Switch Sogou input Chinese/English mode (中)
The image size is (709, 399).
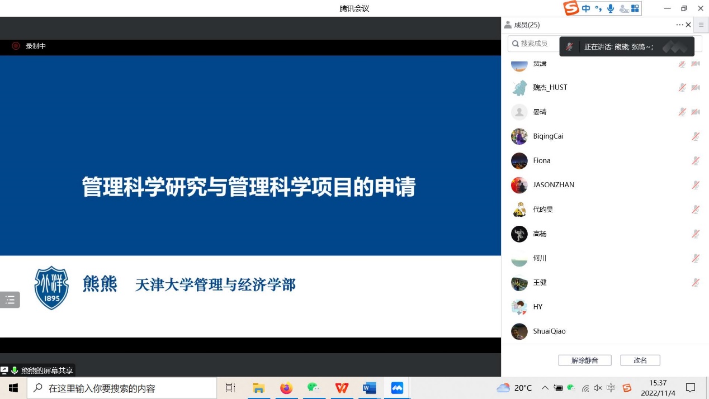pos(586,8)
